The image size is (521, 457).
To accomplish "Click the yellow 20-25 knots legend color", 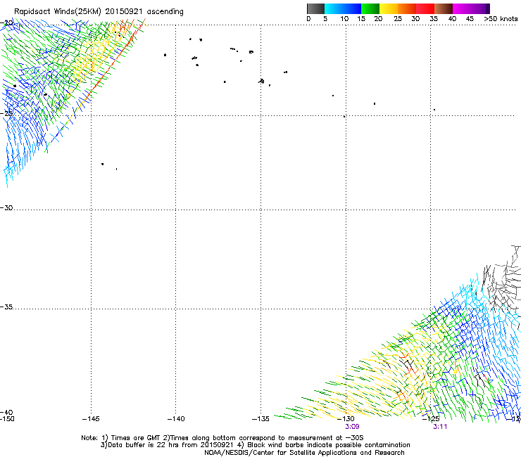I will [389, 8].
